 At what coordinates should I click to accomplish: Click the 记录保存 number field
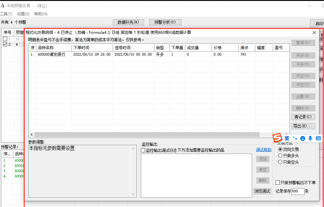click(x=297, y=191)
